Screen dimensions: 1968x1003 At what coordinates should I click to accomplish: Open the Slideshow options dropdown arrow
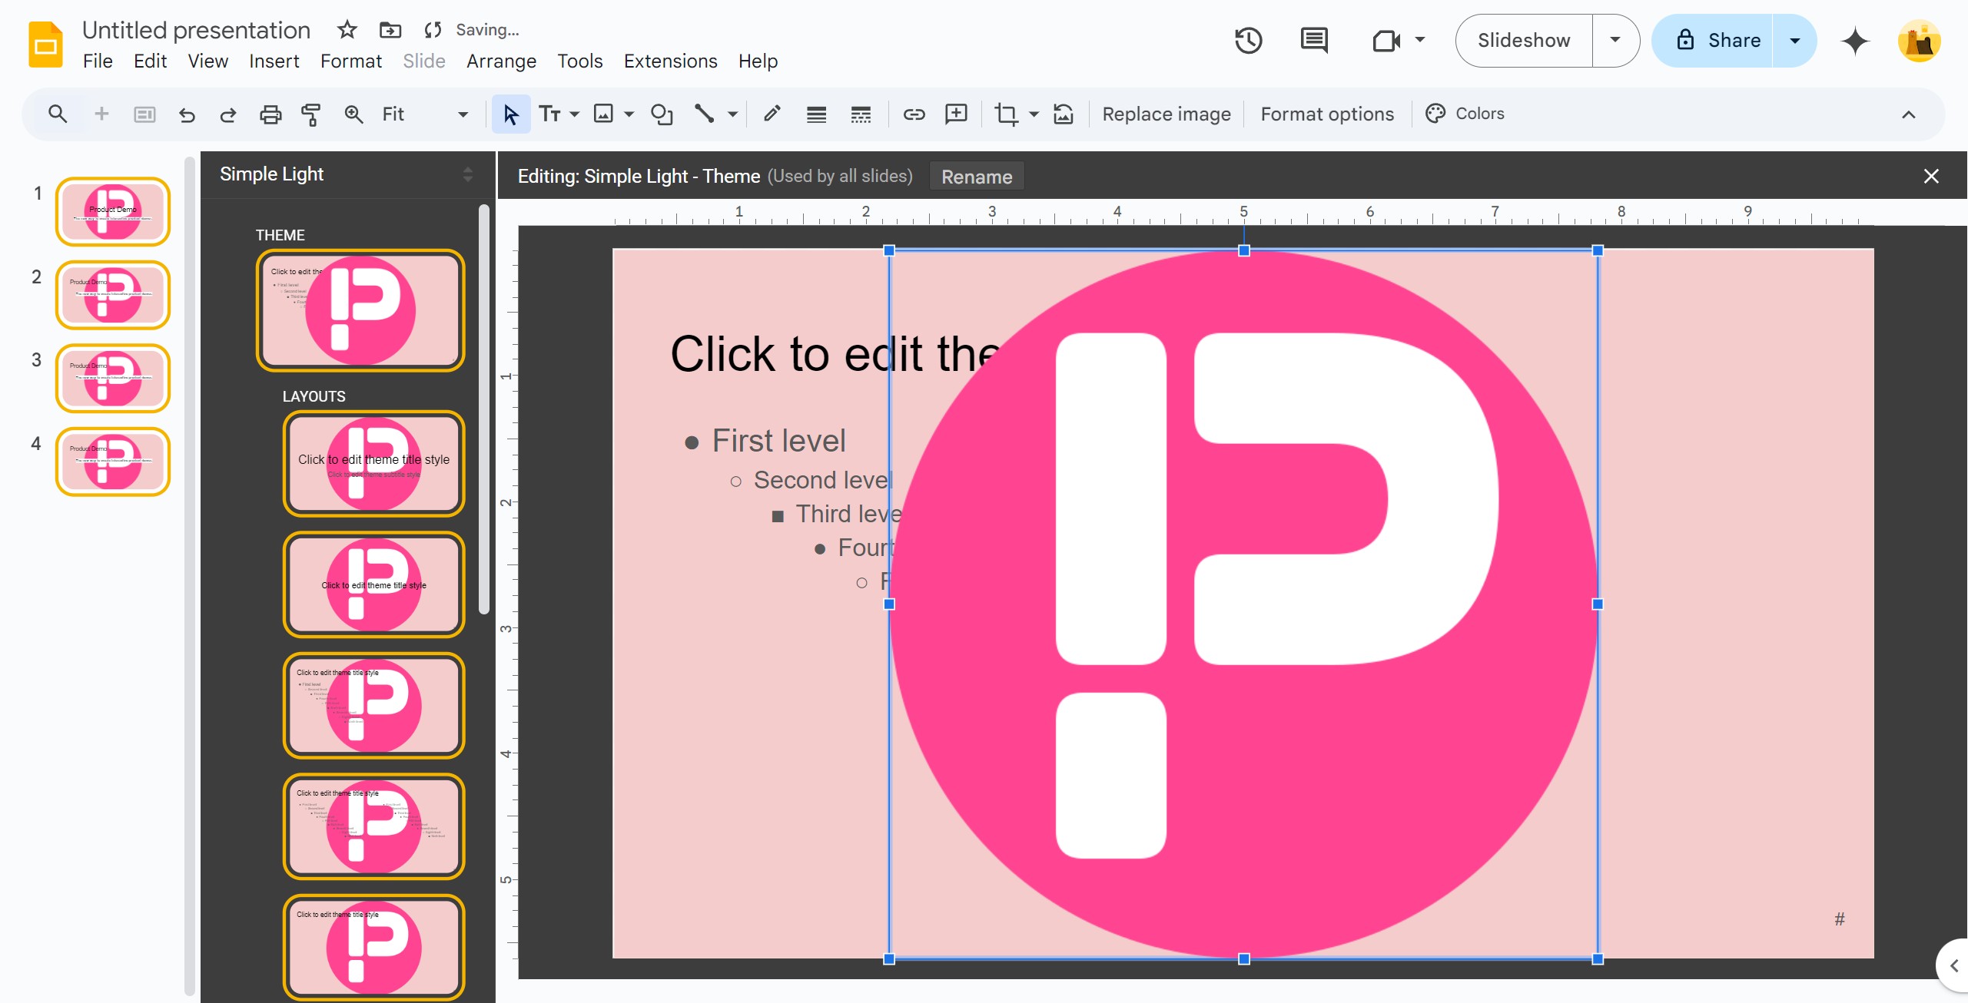[1615, 40]
